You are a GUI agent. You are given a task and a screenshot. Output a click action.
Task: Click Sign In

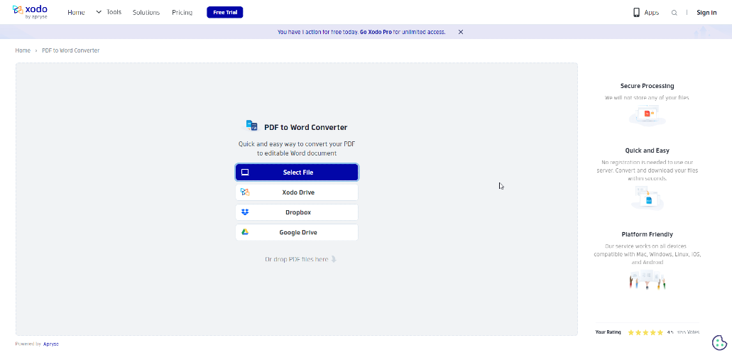coord(706,13)
